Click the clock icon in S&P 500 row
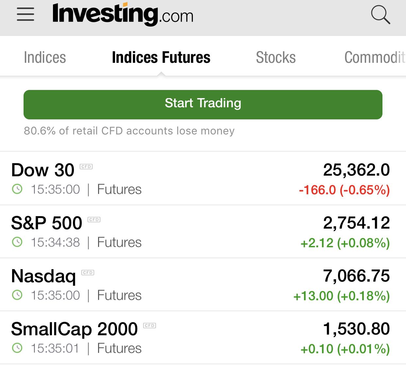 (x=17, y=242)
